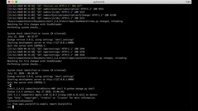
Task: Click the (InteractiveConsole) line
Action: point(20,101)
